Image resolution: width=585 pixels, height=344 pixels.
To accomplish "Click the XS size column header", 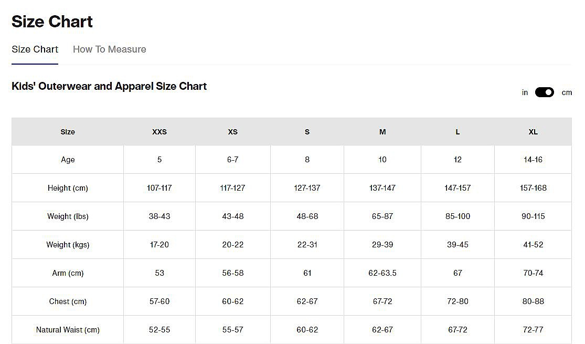I will coord(233,132).
